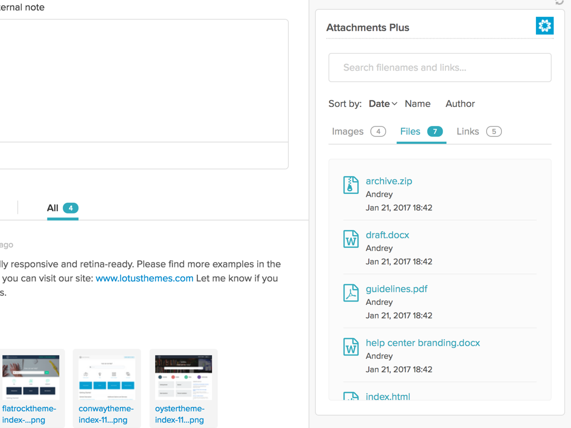Open the oystertheme-index thumbnail
This screenshot has width=571, height=428.
point(183,377)
